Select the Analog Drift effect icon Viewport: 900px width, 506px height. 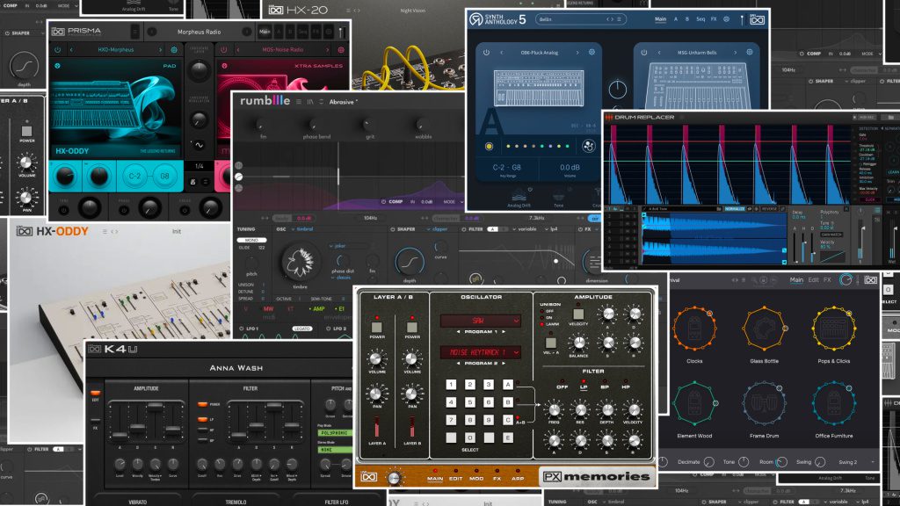(519, 196)
